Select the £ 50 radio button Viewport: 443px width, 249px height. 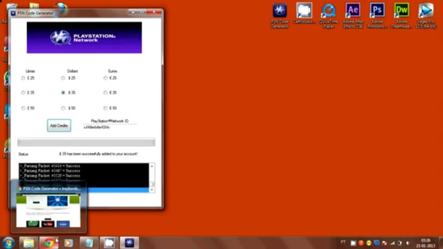coord(23,108)
